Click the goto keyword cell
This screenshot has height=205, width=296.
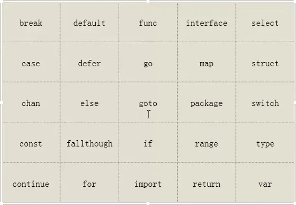[x=148, y=102]
